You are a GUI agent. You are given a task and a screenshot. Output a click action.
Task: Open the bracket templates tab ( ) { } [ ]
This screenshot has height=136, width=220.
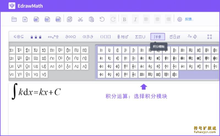pyautogui.click(x=105, y=37)
